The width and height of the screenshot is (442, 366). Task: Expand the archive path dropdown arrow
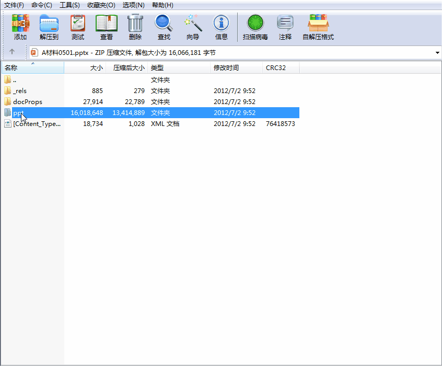pyautogui.click(x=437, y=53)
